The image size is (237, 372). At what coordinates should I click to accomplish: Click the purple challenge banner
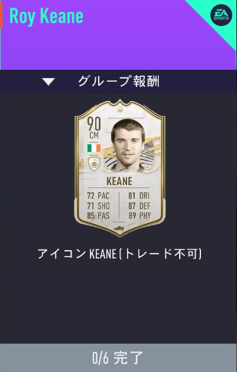(x=118, y=35)
